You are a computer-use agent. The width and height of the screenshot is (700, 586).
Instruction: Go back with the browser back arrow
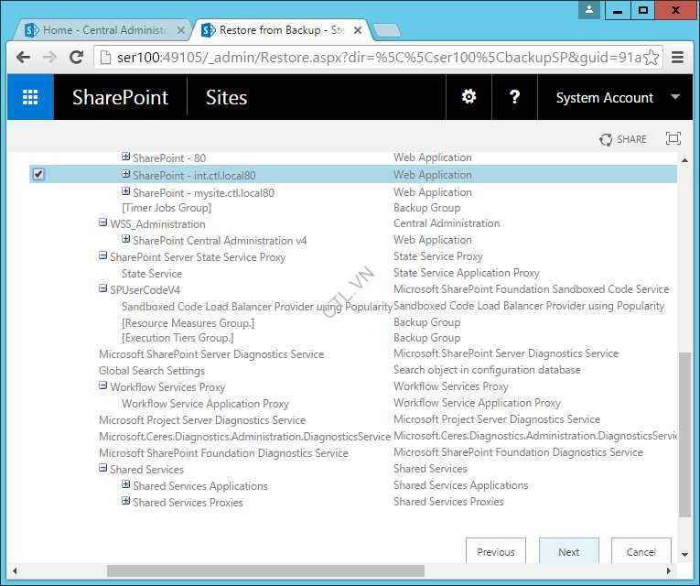pos(24,57)
